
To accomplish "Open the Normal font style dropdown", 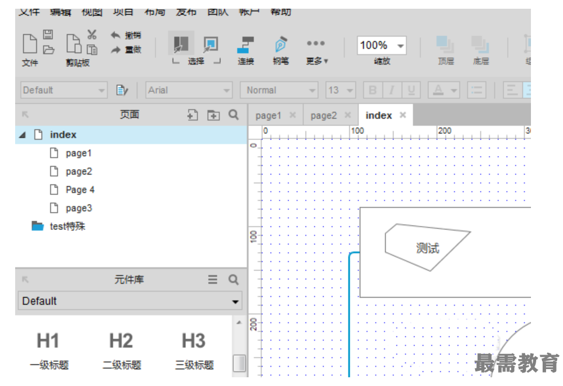I will click(x=279, y=90).
